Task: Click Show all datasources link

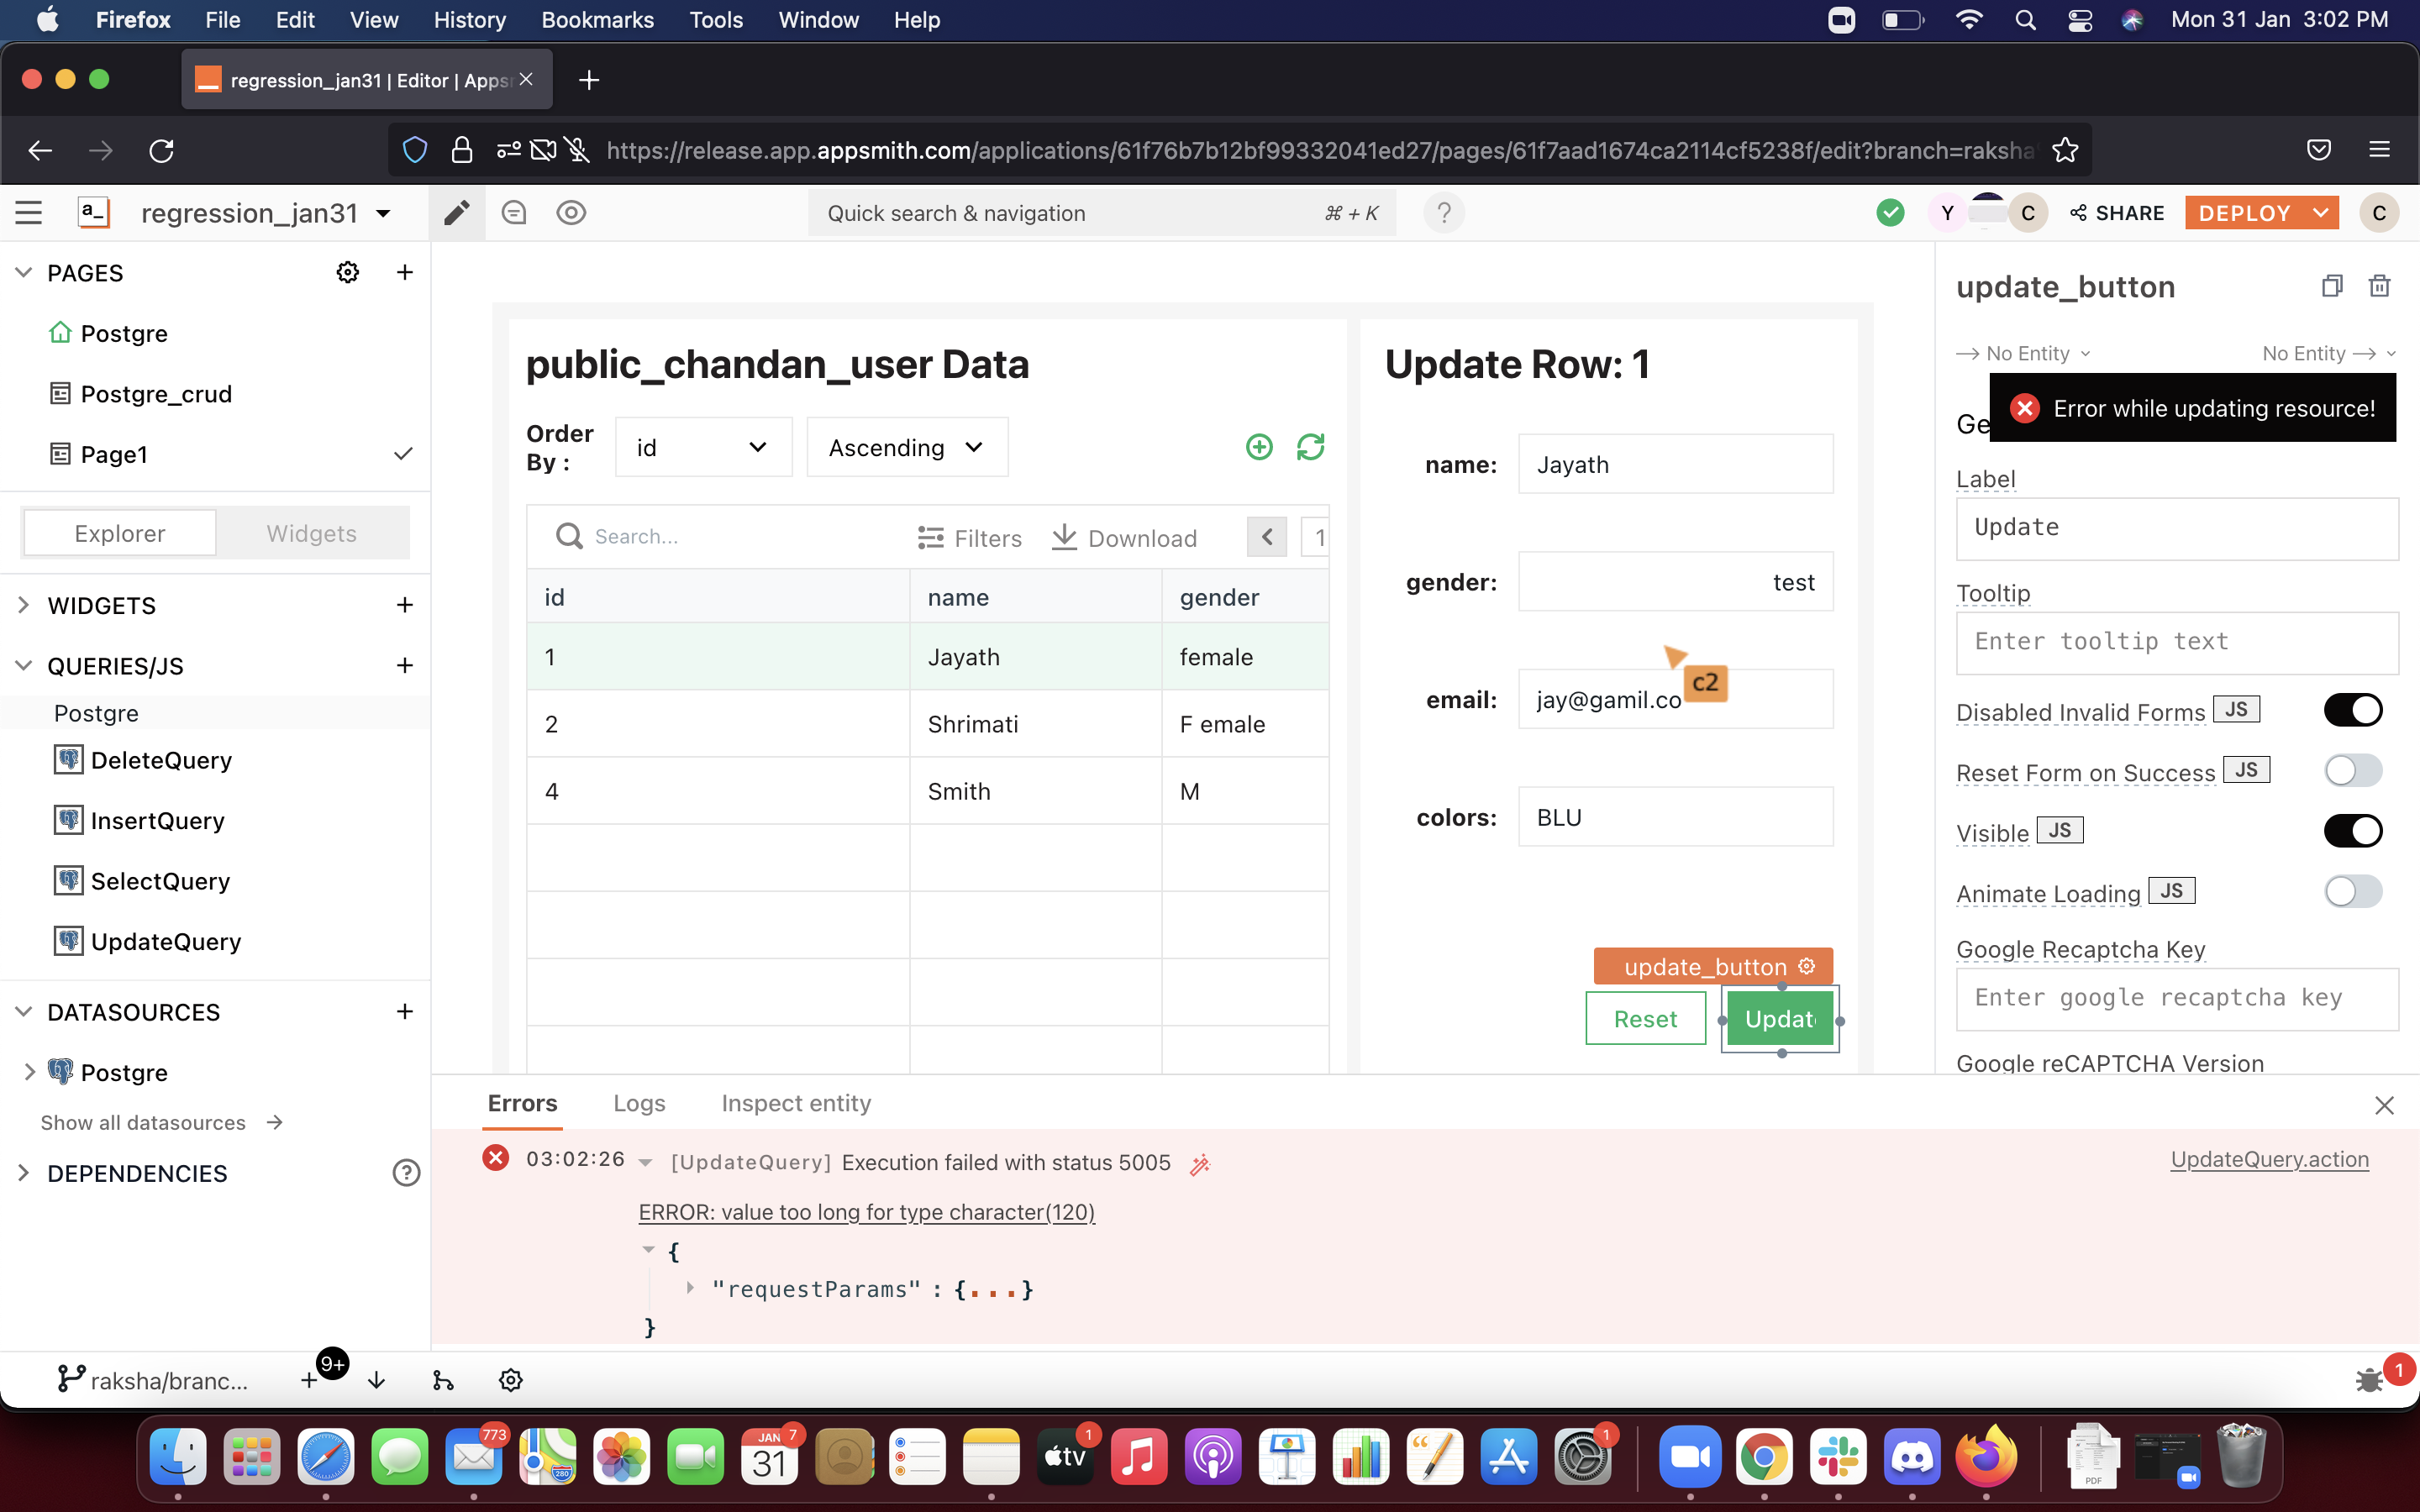Action: [x=162, y=1122]
